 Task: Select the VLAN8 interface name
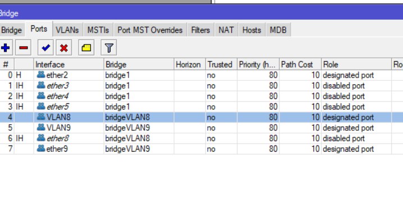click(x=58, y=117)
